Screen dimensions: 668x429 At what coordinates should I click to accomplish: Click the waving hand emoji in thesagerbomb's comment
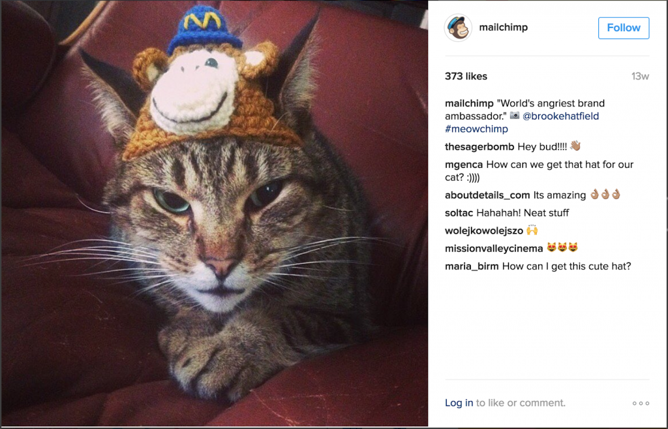[x=575, y=146]
